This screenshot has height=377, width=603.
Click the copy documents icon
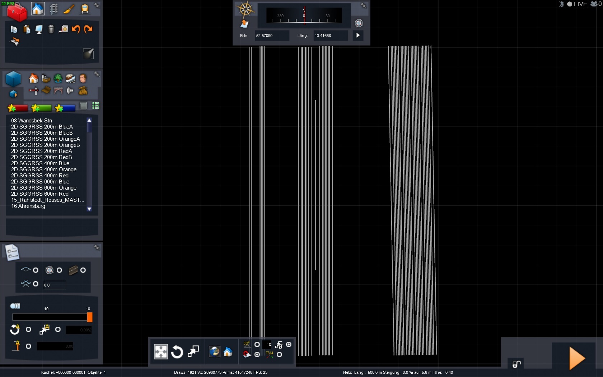click(14, 29)
